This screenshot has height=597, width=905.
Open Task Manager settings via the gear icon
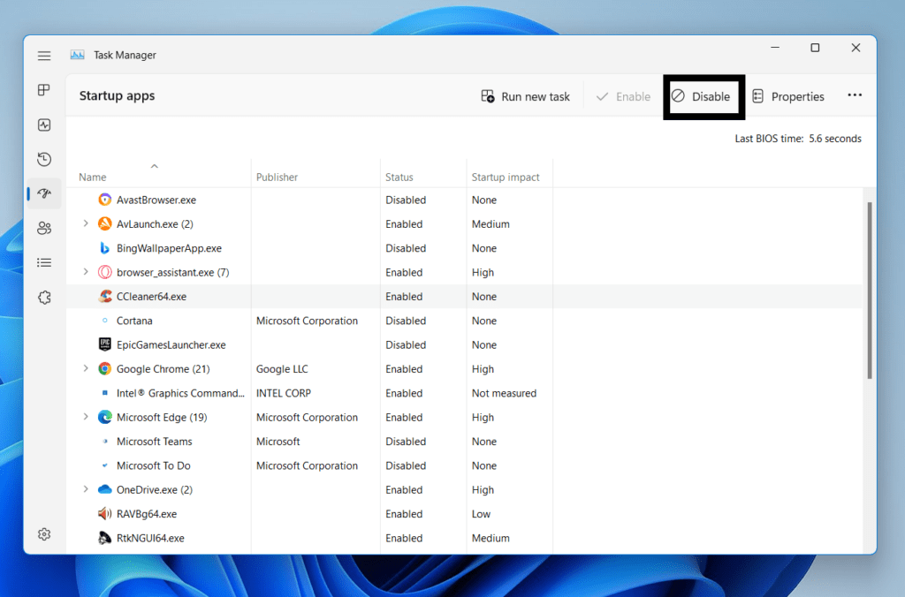[x=43, y=534]
